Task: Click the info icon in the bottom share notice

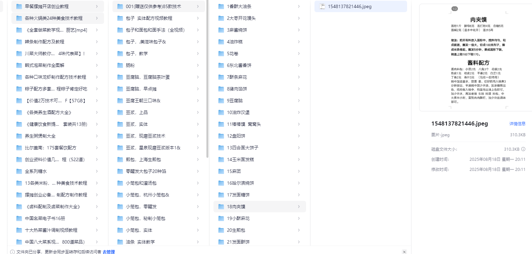Action: [x=12, y=252]
